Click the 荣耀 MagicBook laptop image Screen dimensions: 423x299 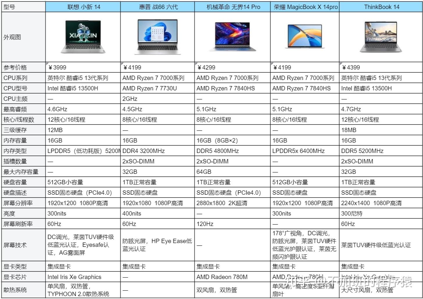tap(305, 36)
